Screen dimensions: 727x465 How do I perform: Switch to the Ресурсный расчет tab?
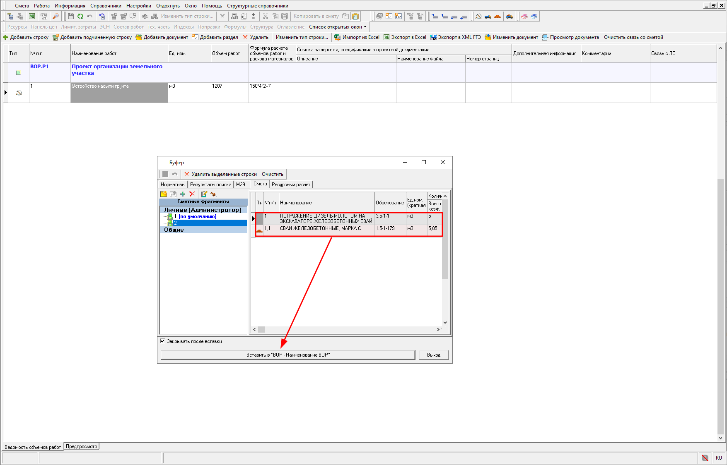pyautogui.click(x=291, y=185)
